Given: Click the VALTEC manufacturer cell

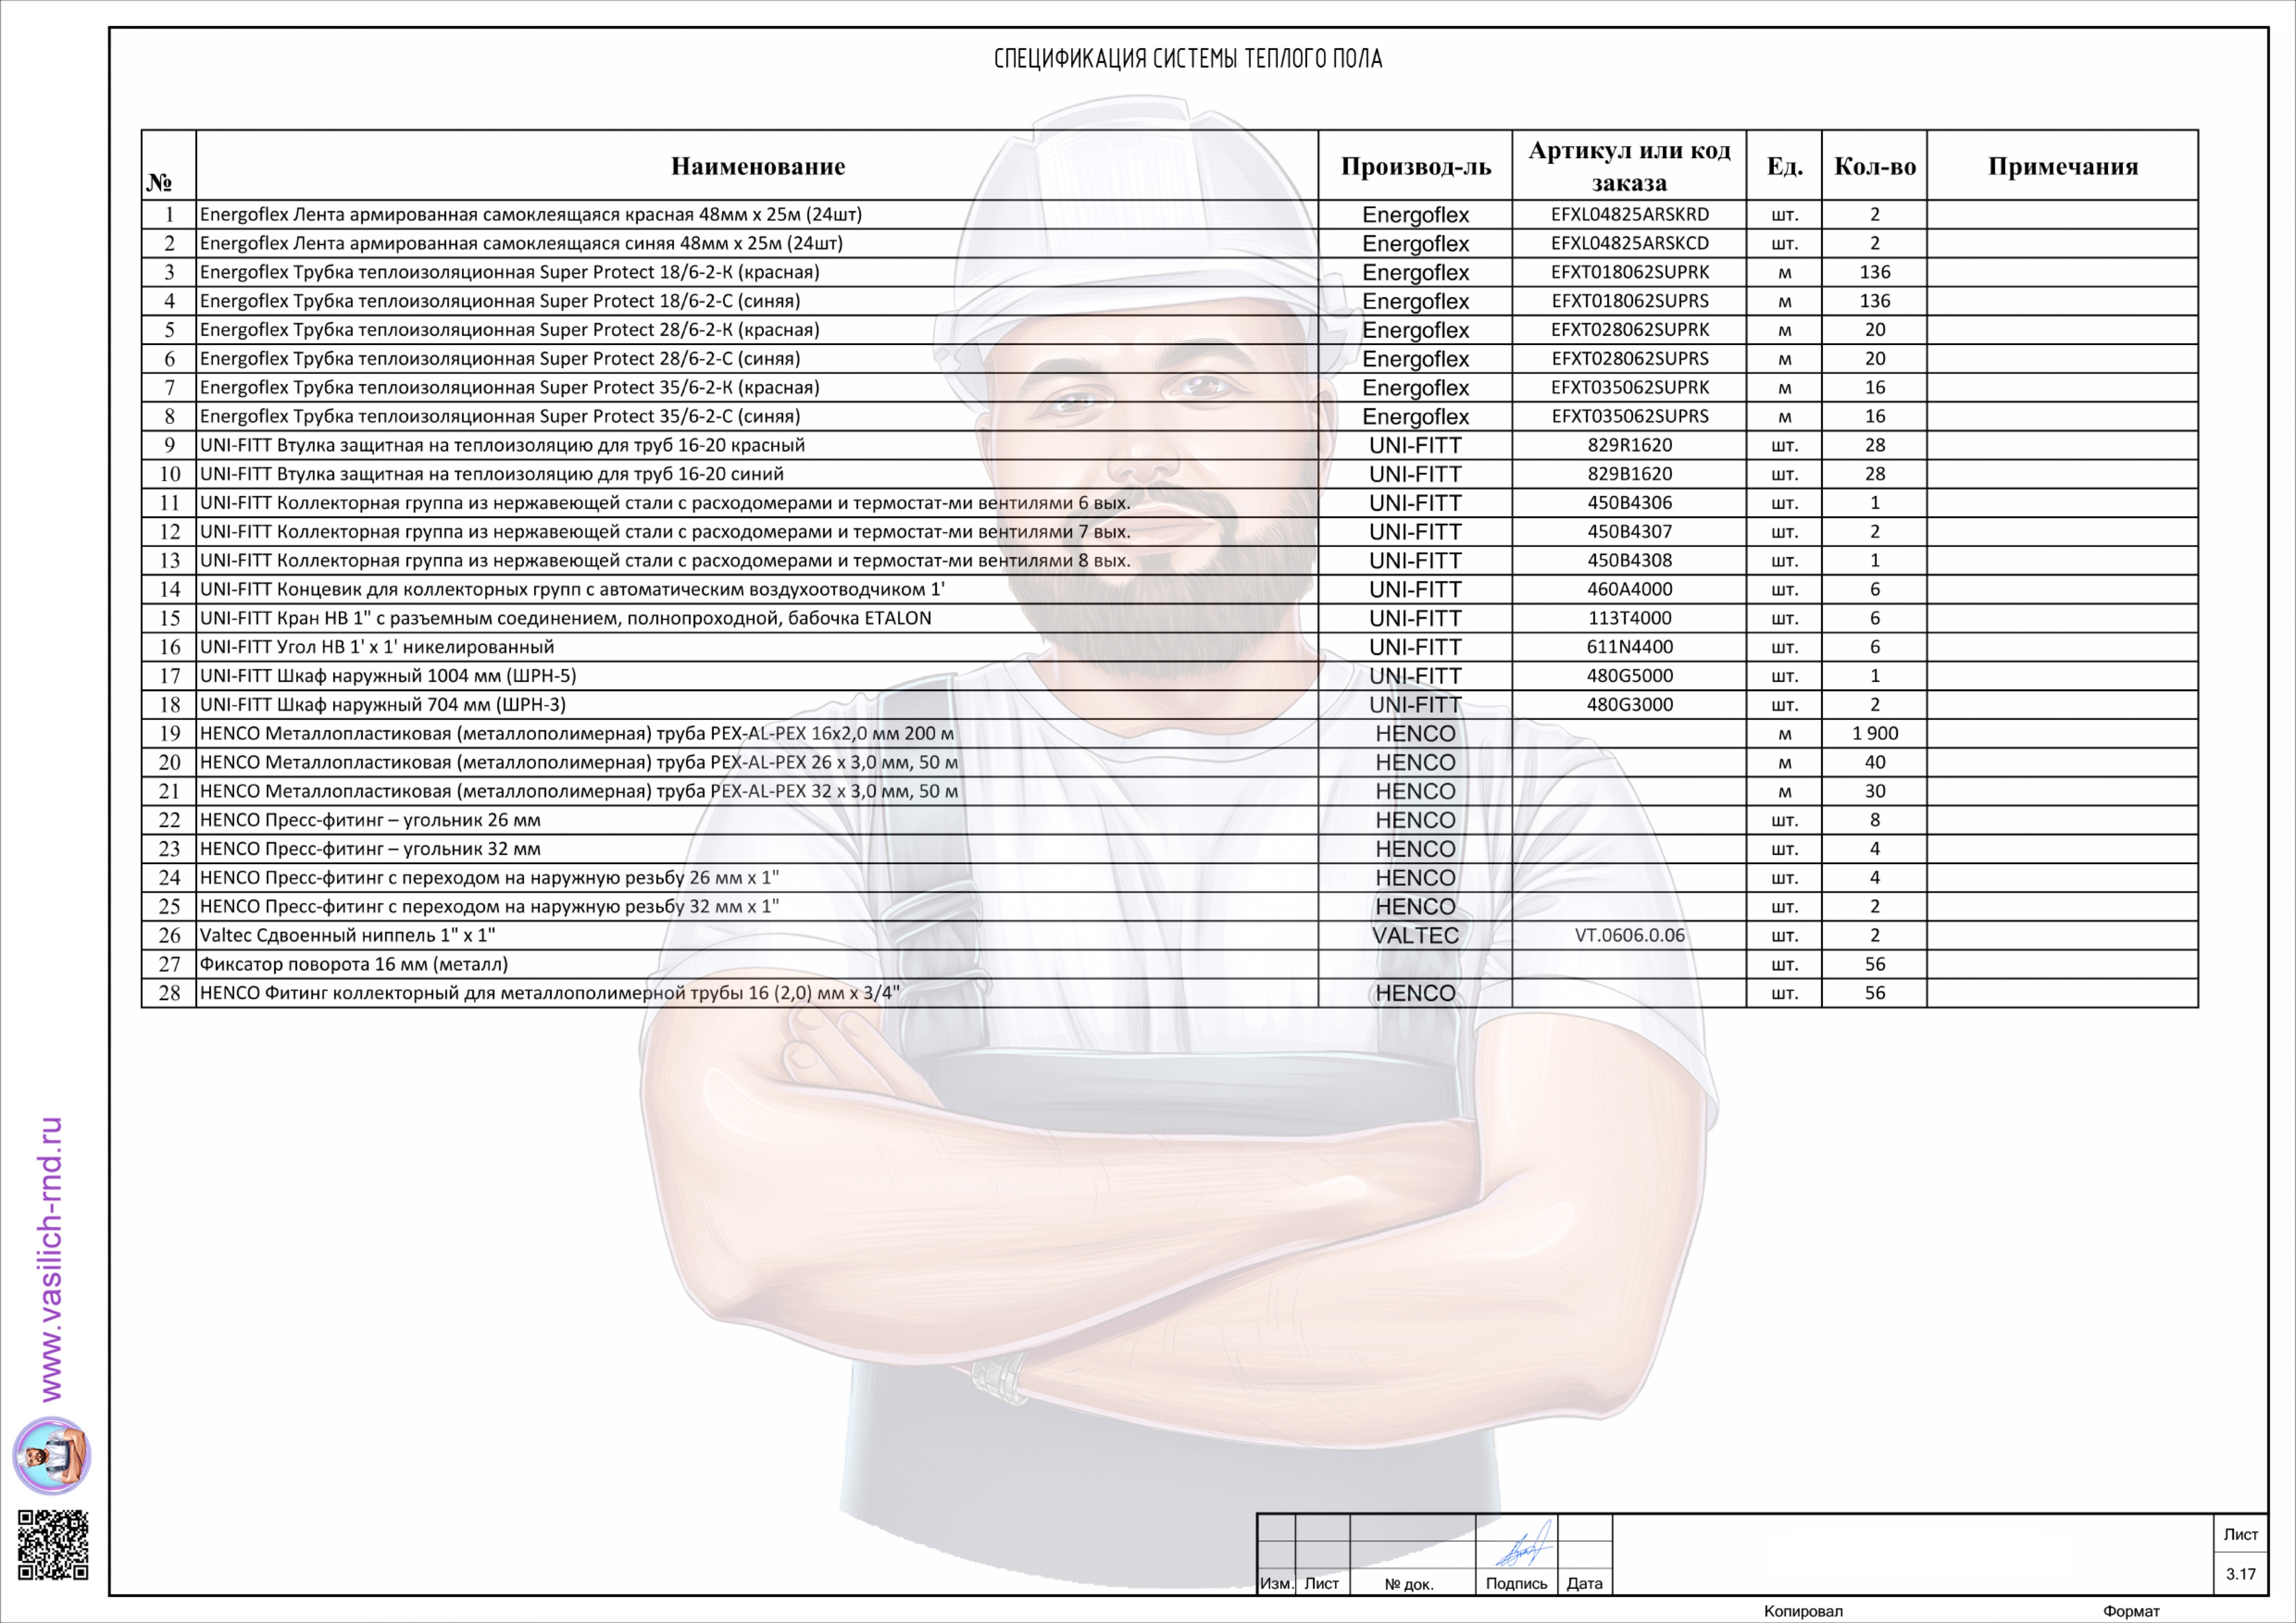Looking at the screenshot, I should (1415, 935).
